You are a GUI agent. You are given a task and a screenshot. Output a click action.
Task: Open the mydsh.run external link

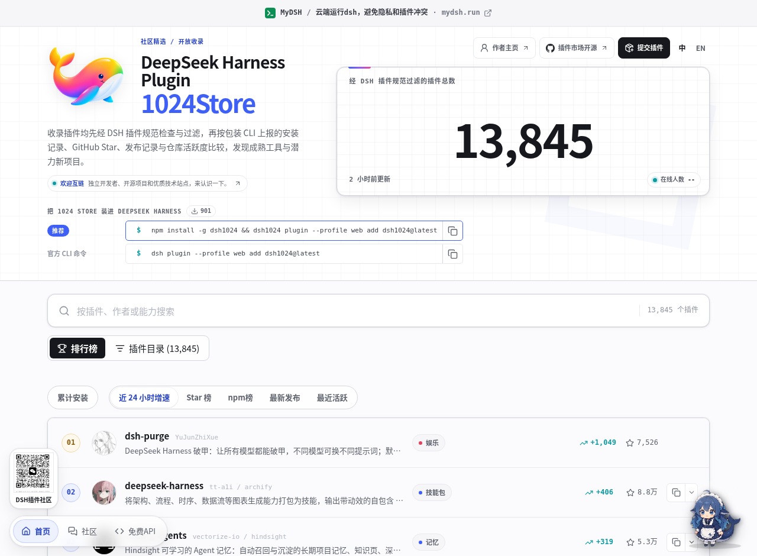tap(467, 12)
